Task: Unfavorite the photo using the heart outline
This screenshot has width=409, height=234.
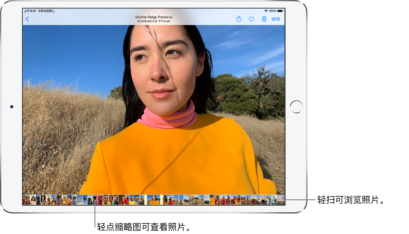Action: point(251,19)
